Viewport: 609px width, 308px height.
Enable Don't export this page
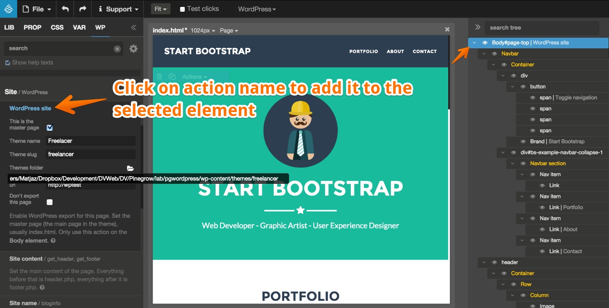[50, 202]
